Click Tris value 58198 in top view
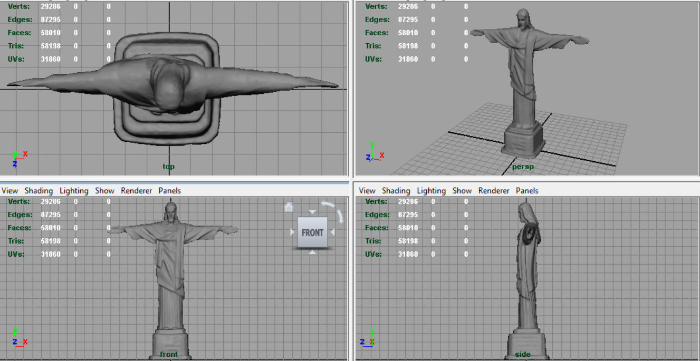700x361 pixels. (51, 46)
